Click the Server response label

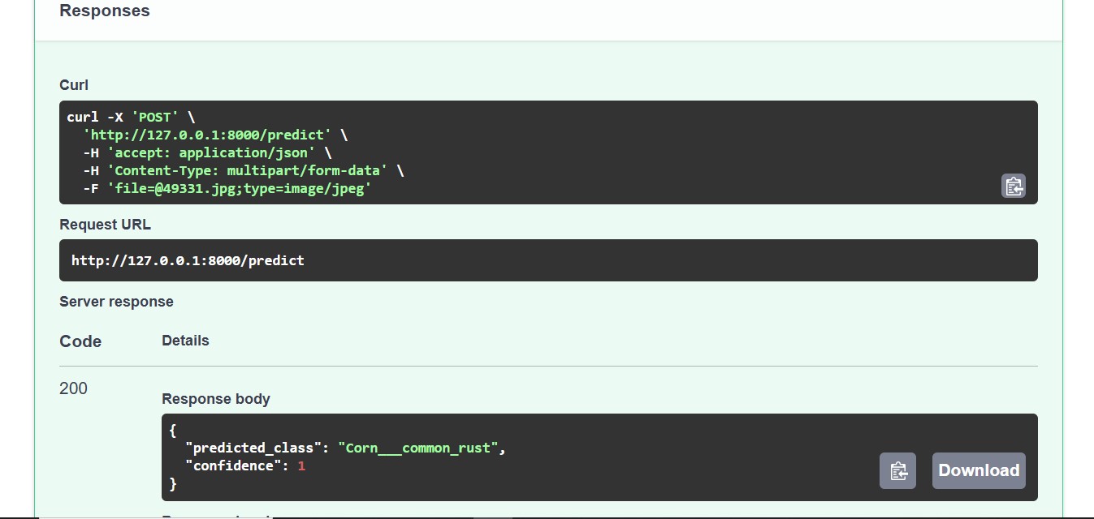tap(116, 302)
